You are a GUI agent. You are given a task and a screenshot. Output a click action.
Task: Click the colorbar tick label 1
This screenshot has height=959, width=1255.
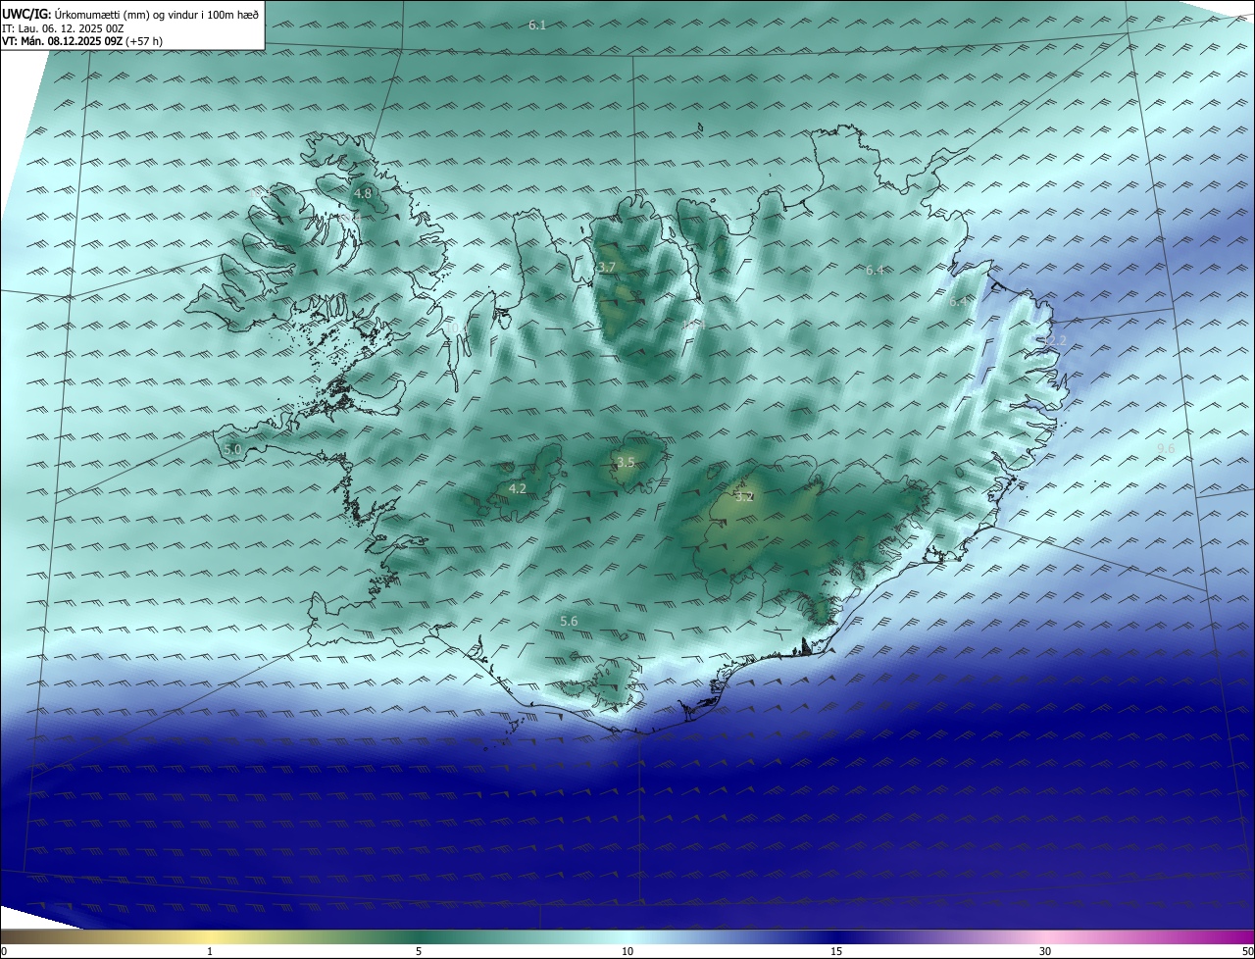click(x=210, y=951)
